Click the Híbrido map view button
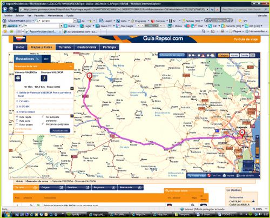The width and height of the screenshot is (270, 218). tap(234, 55)
